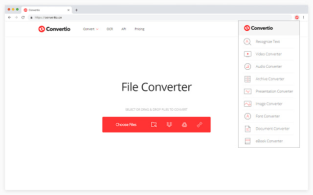Open the Pricing page
Viewport: 313px width, 195px height.
point(139,29)
